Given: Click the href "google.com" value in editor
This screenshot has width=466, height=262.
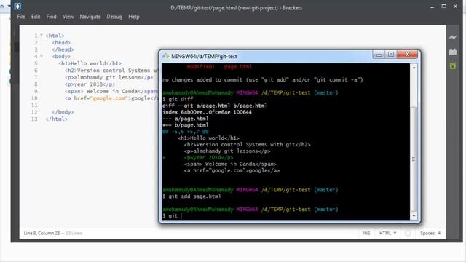Looking at the screenshot, I should [109, 98].
